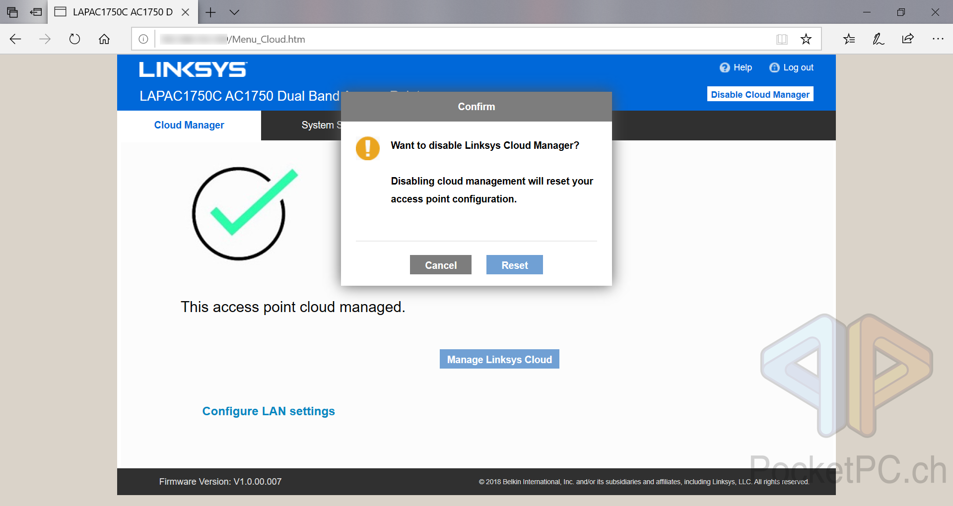This screenshot has height=506, width=953.
Task: Select the Cloud Manager tab
Action: click(189, 125)
